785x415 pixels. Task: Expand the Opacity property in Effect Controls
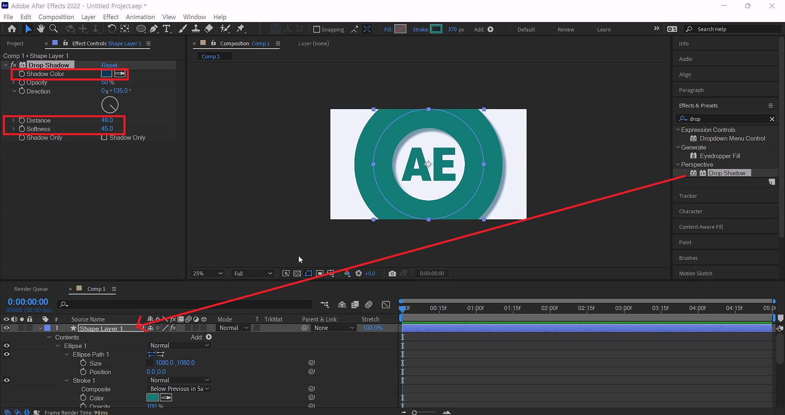tap(13, 83)
